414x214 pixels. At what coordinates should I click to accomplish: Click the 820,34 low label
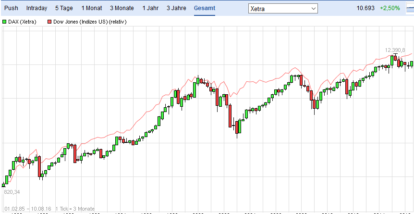12,192
